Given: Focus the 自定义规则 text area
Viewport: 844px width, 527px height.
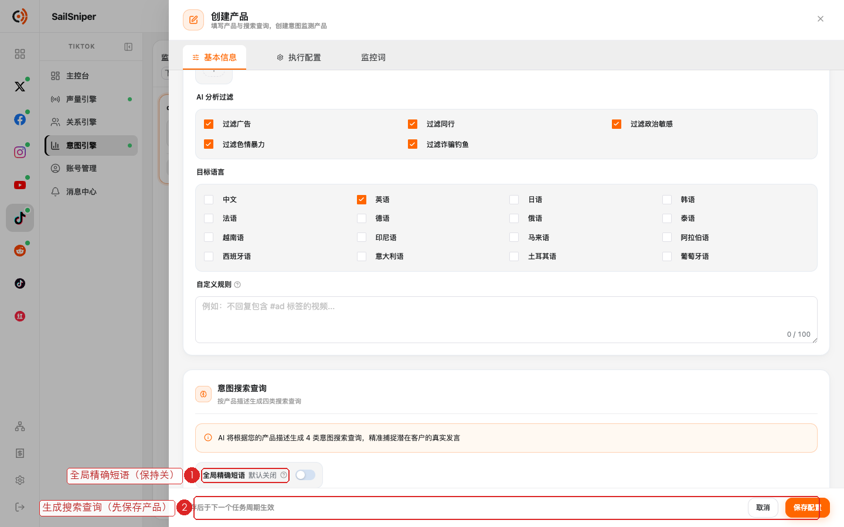Looking at the screenshot, I should pyautogui.click(x=506, y=320).
